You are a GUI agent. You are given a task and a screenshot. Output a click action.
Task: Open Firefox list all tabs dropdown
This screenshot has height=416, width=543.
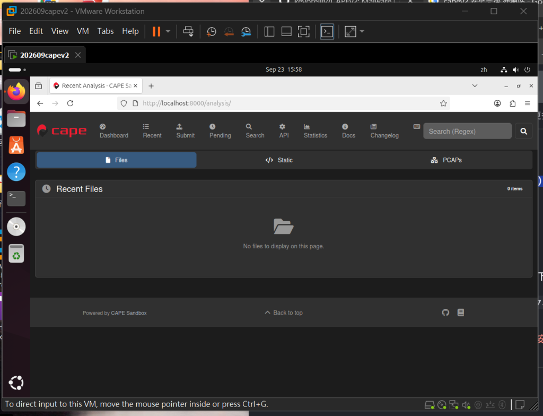click(x=475, y=85)
